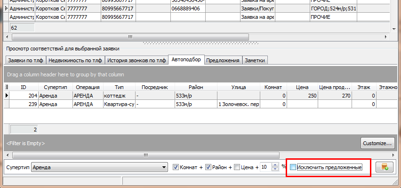401x188 pixels.
Task: Click the 533м/р district cell in row 204
Action: (x=196, y=96)
